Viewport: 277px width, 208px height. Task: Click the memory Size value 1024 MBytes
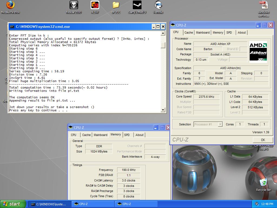click(x=99, y=151)
